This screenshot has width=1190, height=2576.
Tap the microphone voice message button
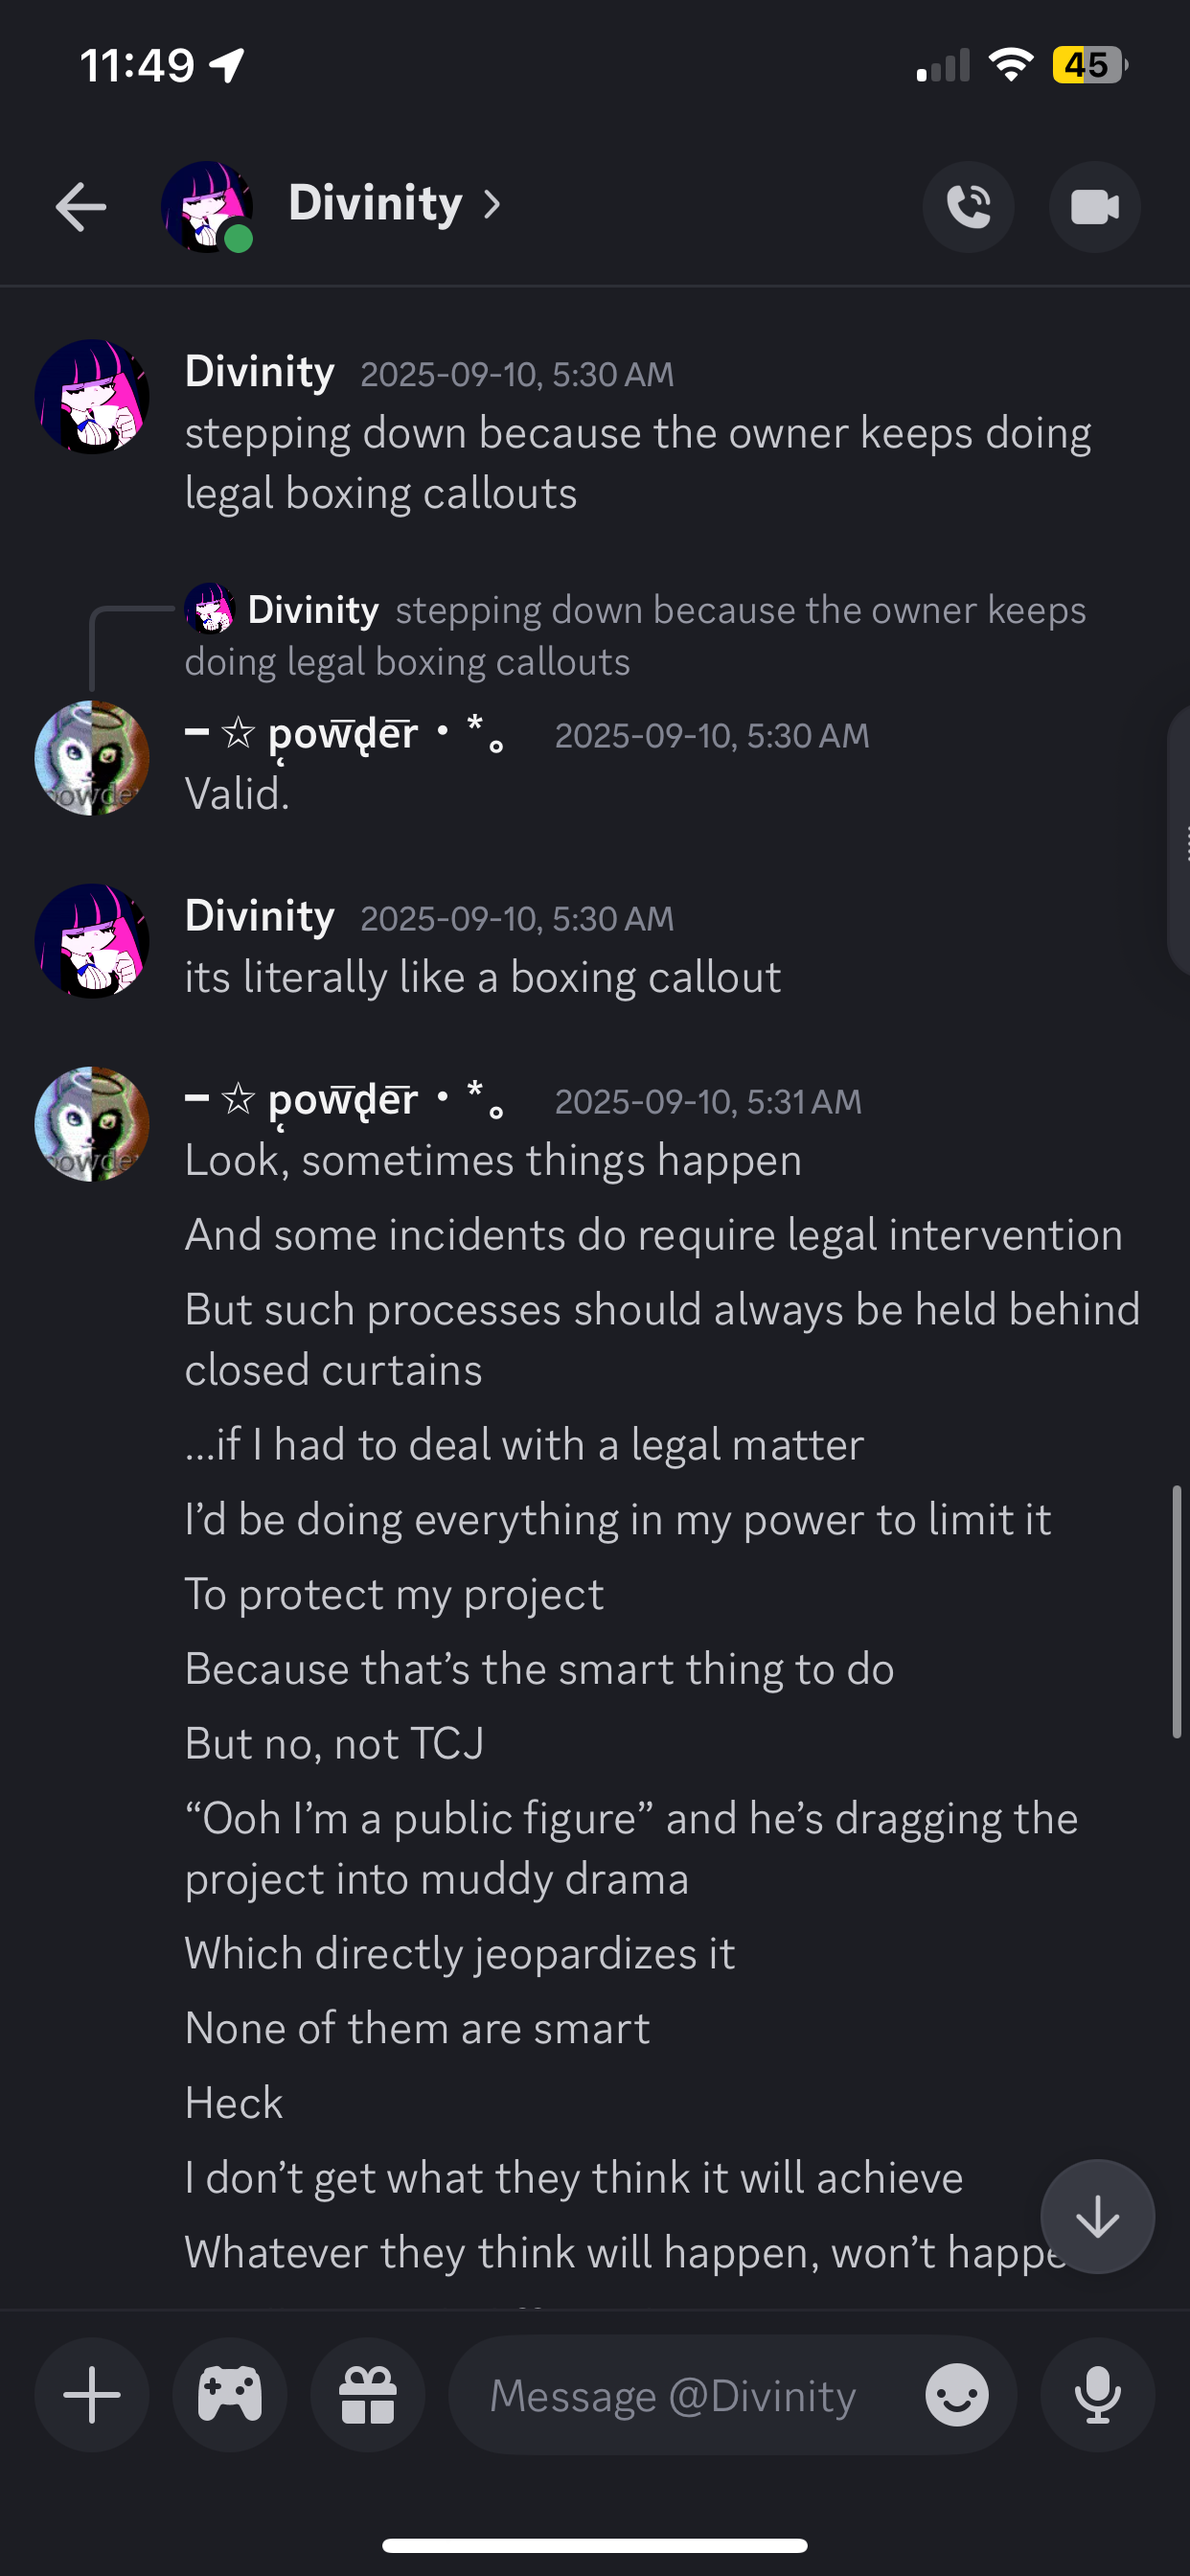(x=1097, y=2395)
